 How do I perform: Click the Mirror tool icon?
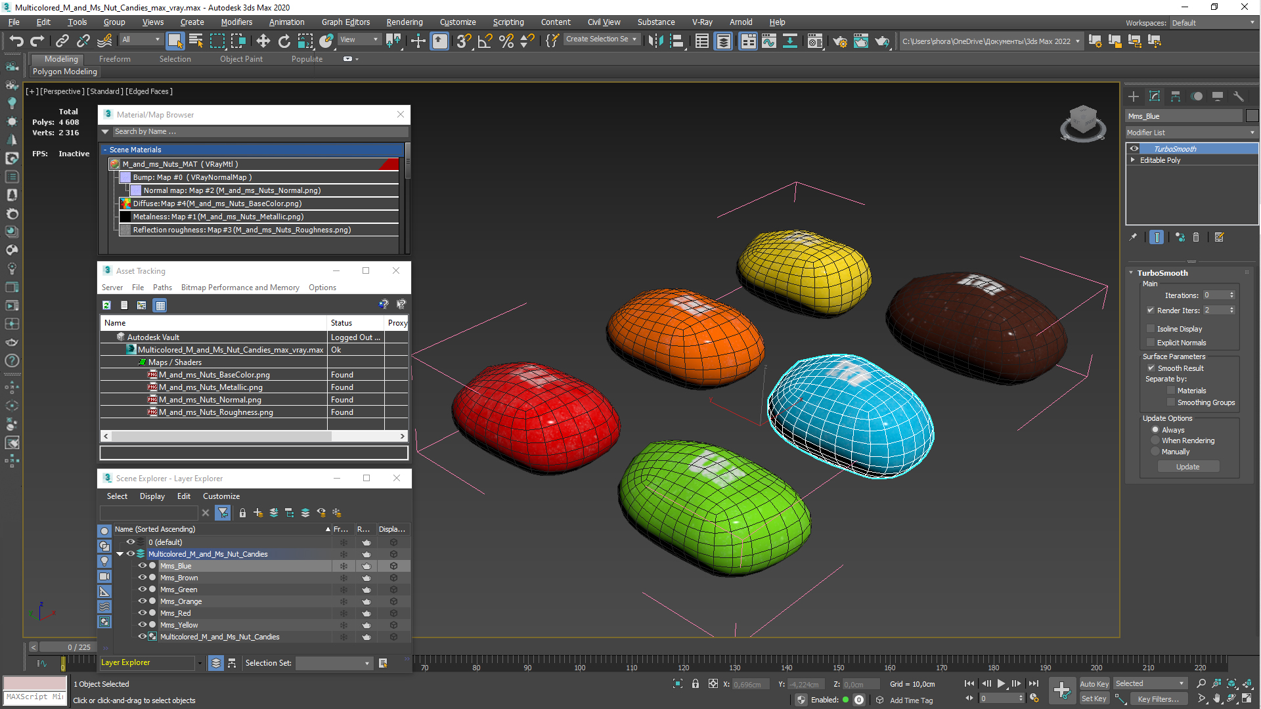pos(655,41)
